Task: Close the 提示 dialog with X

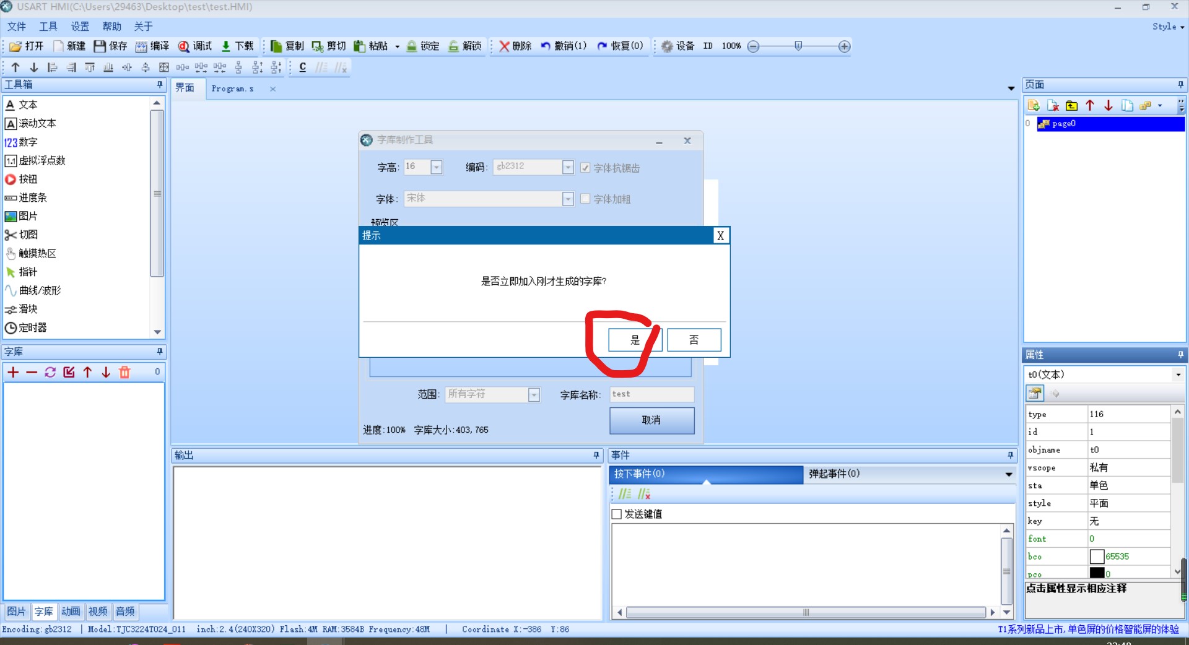Action: pos(720,236)
